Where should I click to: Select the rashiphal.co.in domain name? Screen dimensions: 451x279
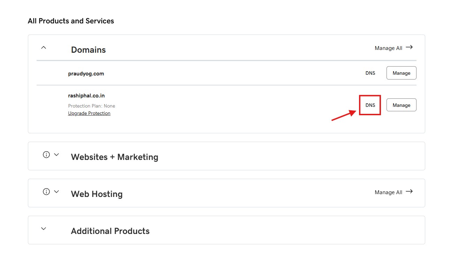click(86, 96)
